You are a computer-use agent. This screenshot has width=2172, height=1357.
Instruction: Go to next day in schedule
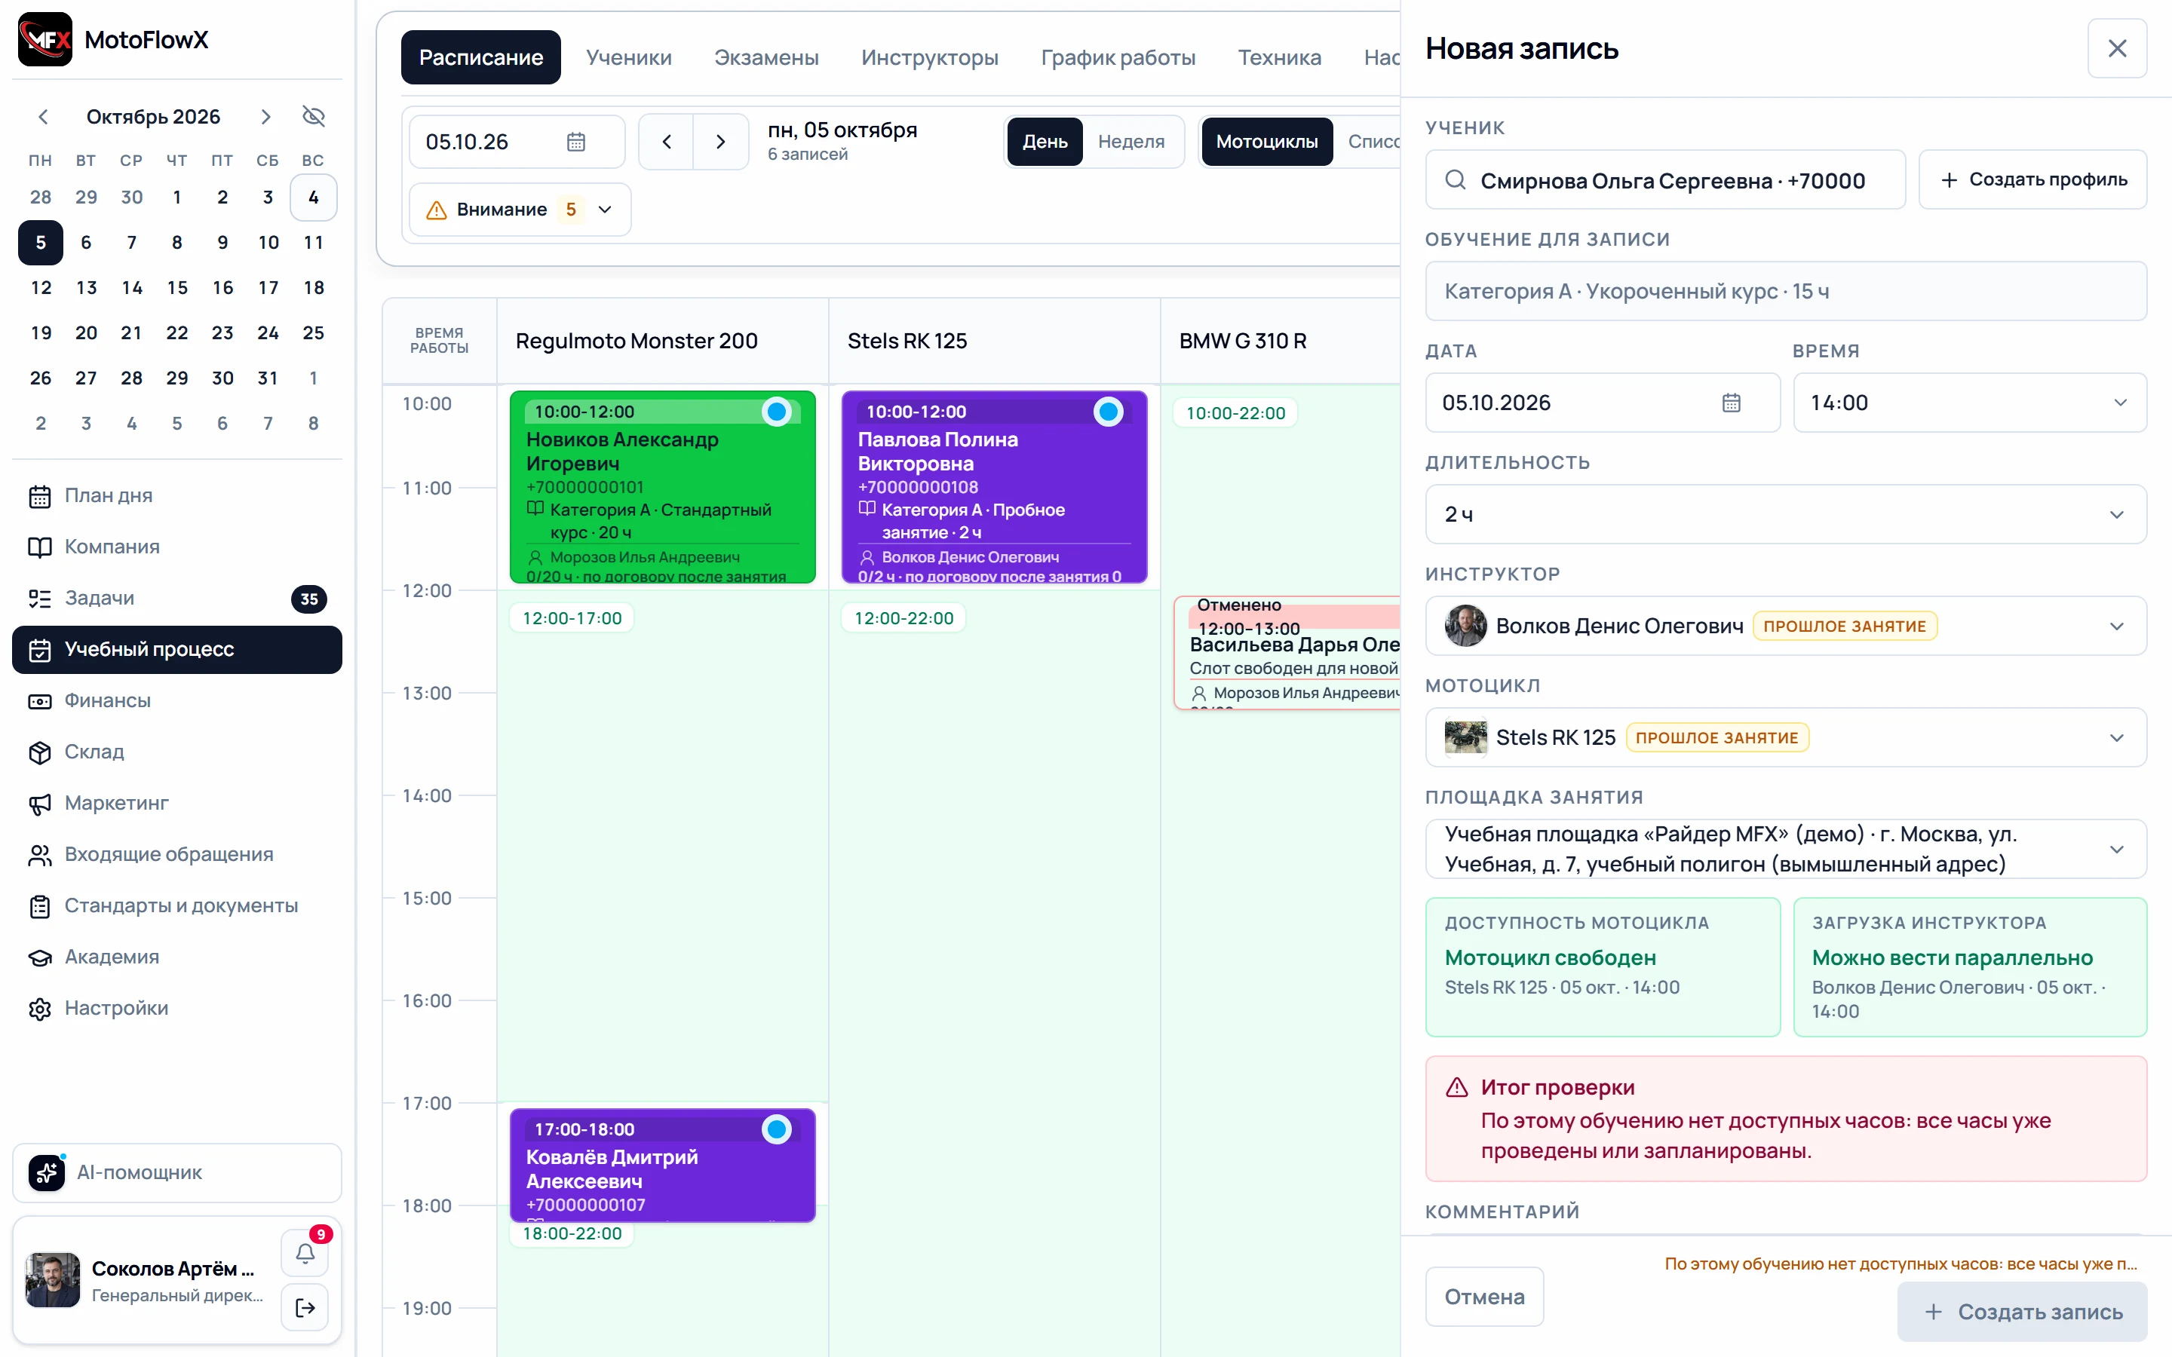721,142
